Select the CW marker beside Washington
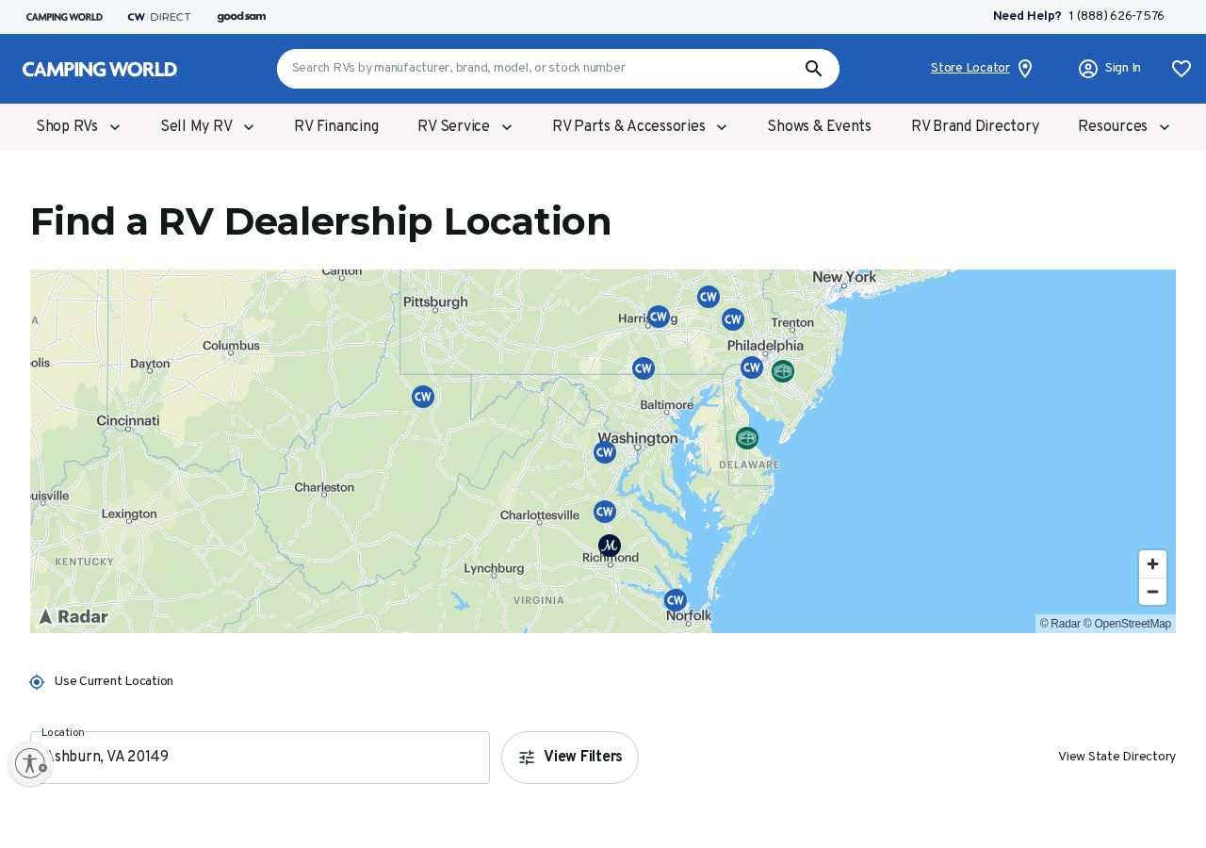 click(605, 453)
